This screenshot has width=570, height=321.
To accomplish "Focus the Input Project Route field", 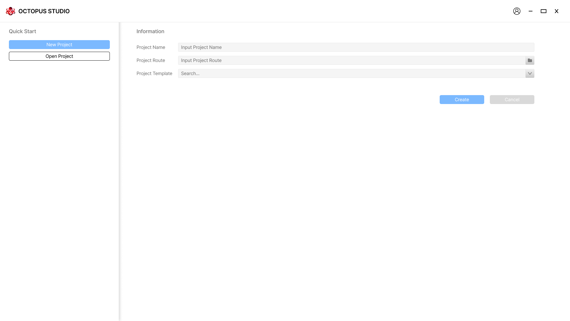I will click(x=351, y=60).
